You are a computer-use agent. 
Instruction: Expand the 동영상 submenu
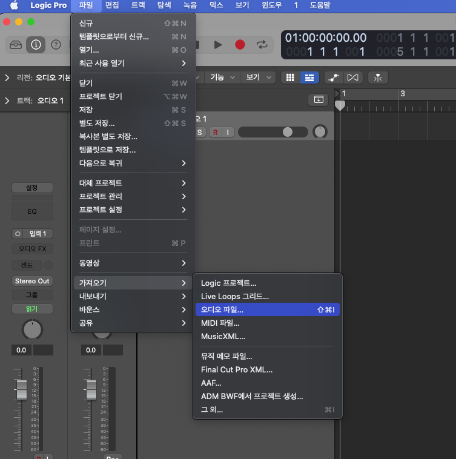133,263
